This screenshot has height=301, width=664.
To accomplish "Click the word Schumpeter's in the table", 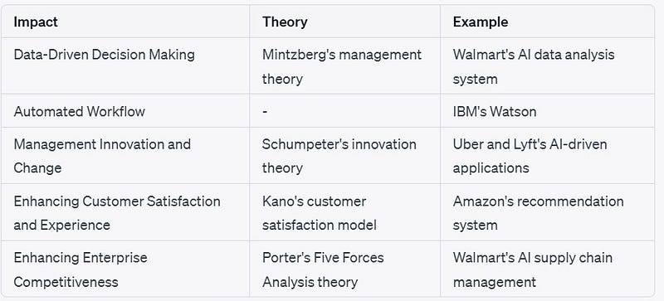I will tap(301, 144).
